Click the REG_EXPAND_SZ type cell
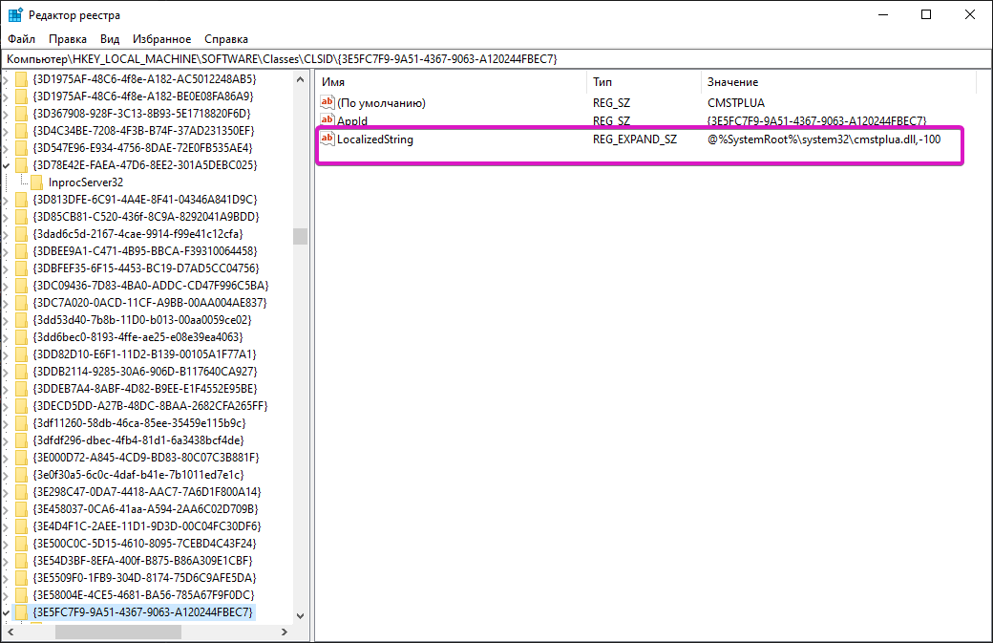The height and width of the screenshot is (643, 993). tap(635, 139)
